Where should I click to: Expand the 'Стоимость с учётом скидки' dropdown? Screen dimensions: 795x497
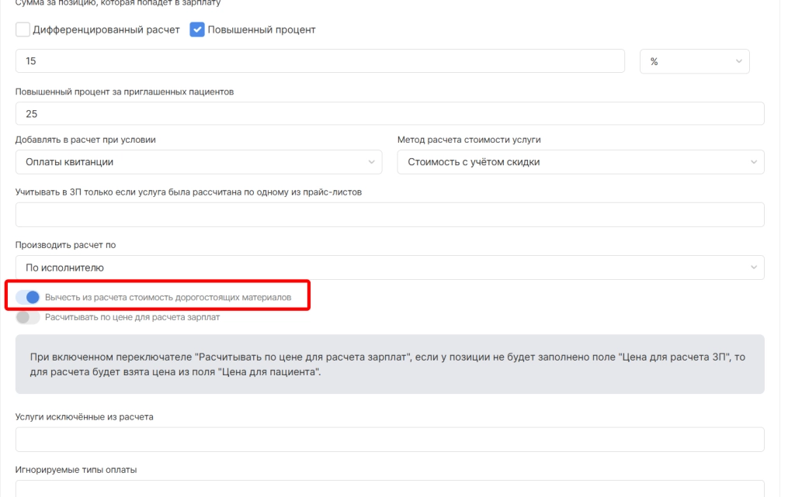[x=580, y=162]
